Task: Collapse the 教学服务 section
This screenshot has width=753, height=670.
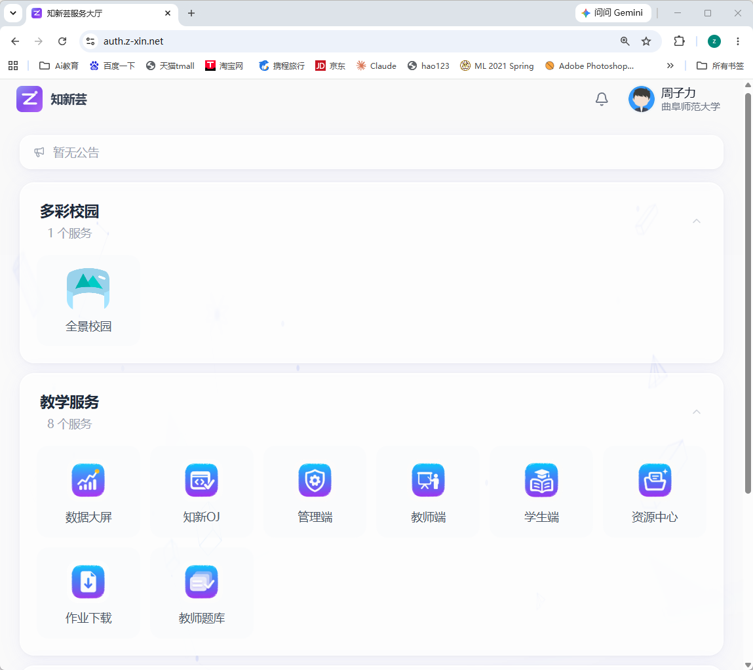Action: click(697, 412)
